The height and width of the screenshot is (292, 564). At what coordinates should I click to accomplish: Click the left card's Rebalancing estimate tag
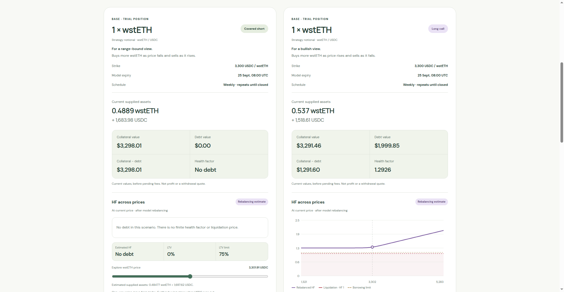pos(252,202)
